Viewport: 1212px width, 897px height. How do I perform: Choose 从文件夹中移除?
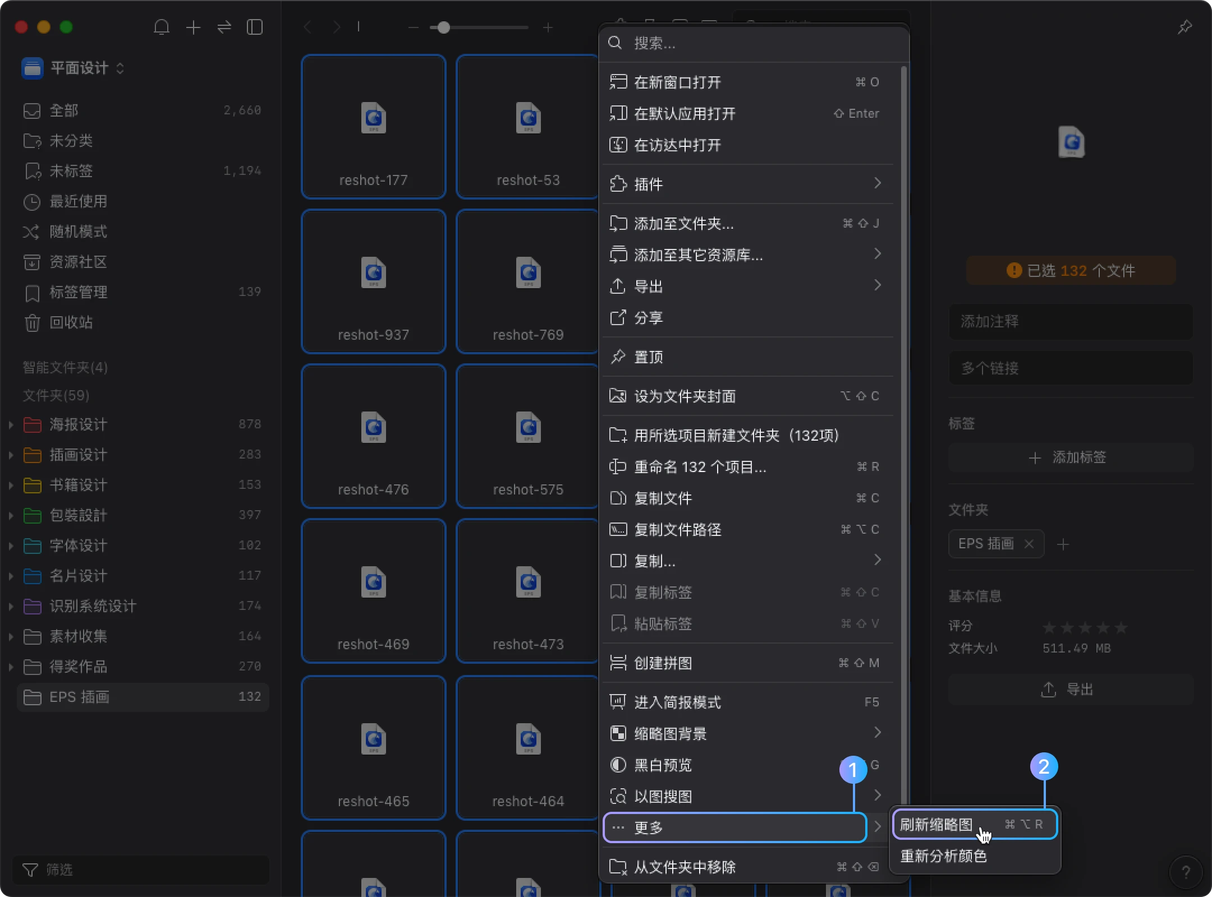click(748, 867)
